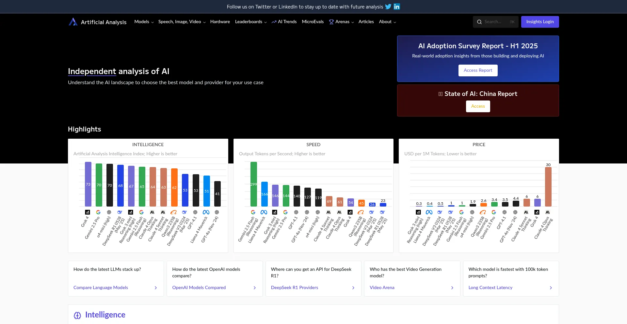Image resolution: width=627 pixels, height=324 pixels.
Task: Click chevron next to Compare Language Models
Action: click(156, 288)
